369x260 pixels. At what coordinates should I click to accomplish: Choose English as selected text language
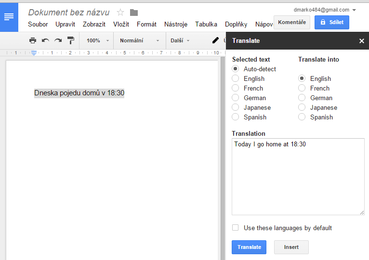pos(235,78)
